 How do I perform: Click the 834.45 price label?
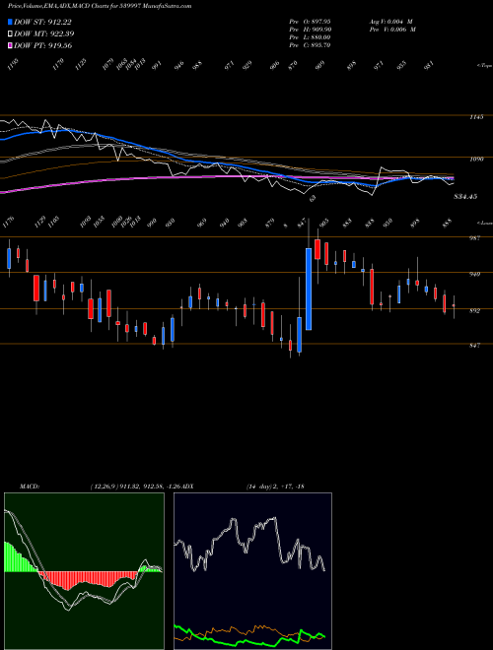coord(465,197)
